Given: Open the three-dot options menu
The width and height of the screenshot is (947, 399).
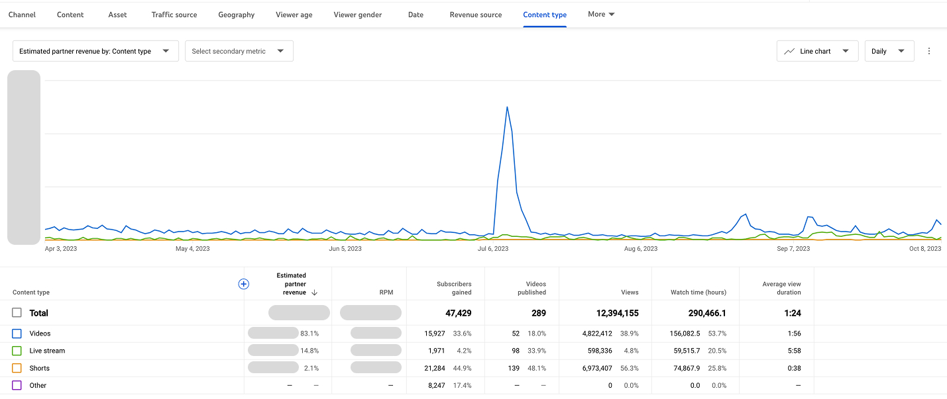Looking at the screenshot, I should (929, 50).
